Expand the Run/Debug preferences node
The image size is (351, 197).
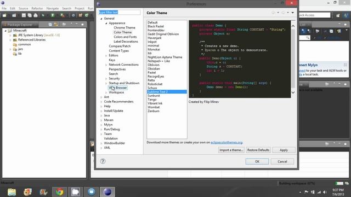[x=101, y=129]
